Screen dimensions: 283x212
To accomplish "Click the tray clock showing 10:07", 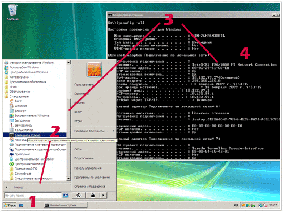I will point(273,205).
